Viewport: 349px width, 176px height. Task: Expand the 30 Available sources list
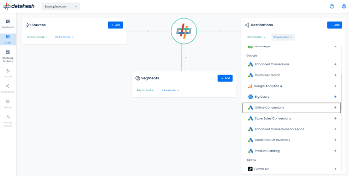[64, 37]
